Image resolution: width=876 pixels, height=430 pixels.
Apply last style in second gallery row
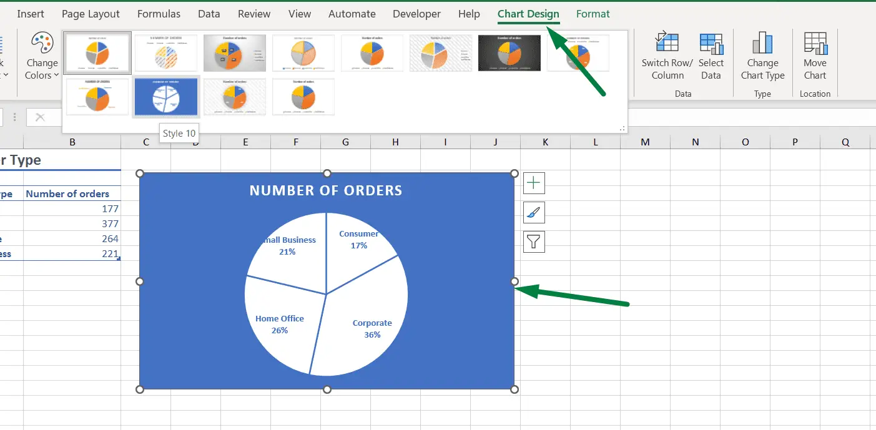point(303,97)
